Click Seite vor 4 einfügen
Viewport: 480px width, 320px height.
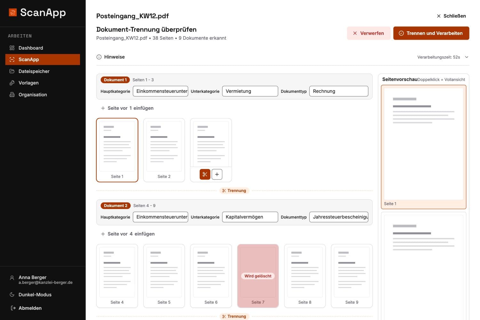tap(128, 234)
